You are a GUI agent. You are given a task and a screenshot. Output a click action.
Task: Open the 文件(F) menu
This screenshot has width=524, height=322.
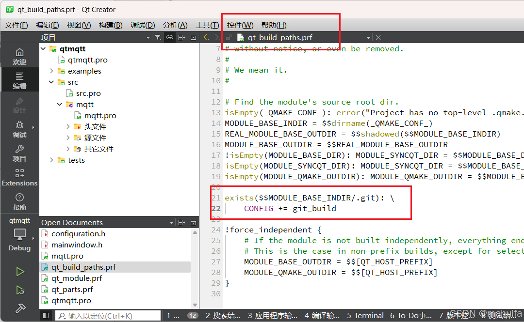tap(16, 25)
